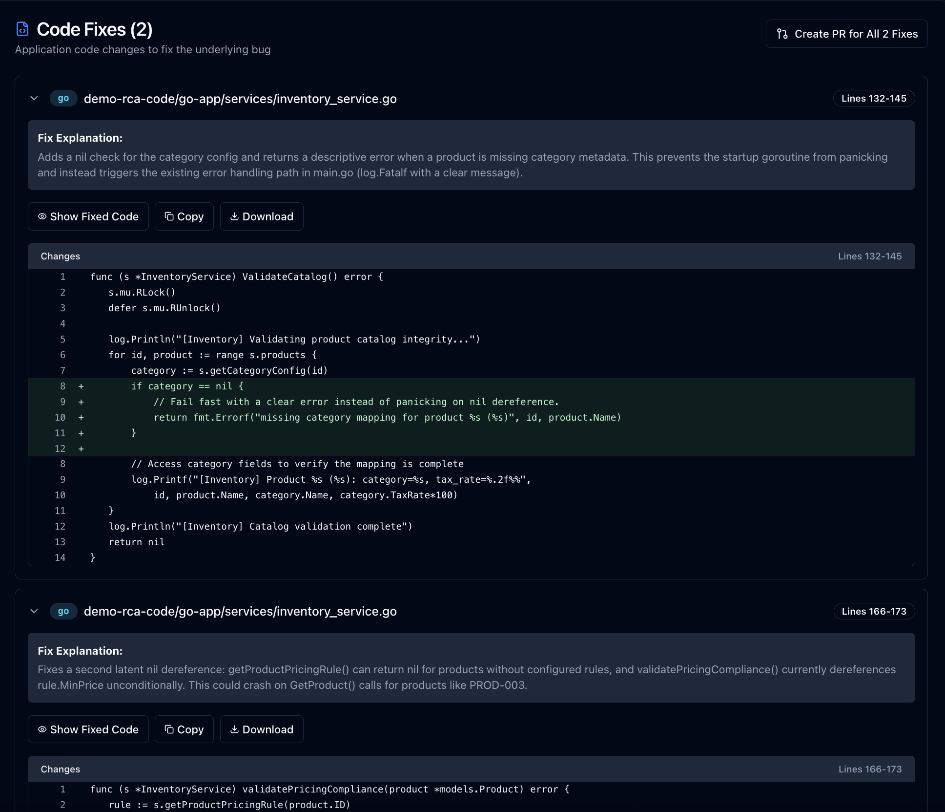
Task: Collapse the second inventory_service.go fix card
Action: point(34,611)
